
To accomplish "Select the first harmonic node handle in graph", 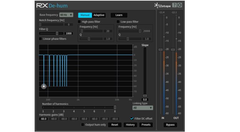I will pos(44,86).
